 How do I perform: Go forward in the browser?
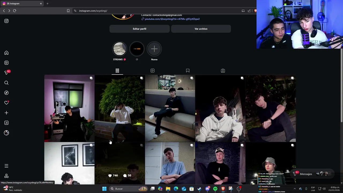9,11
